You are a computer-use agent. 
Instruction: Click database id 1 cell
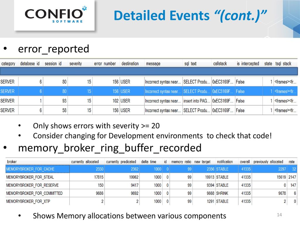[30, 101]
